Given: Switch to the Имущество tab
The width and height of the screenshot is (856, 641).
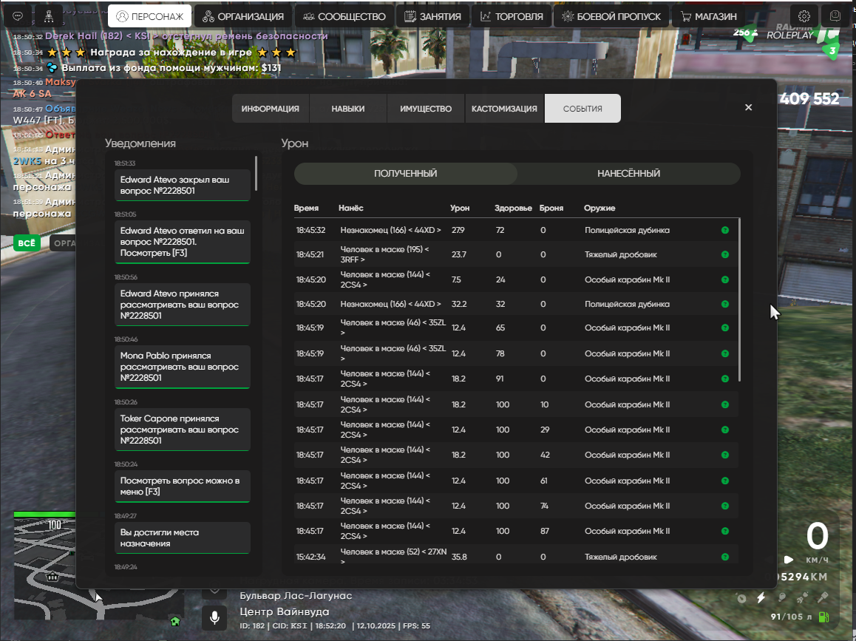Looking at the screenshot, I should click(x=426, y=109).
